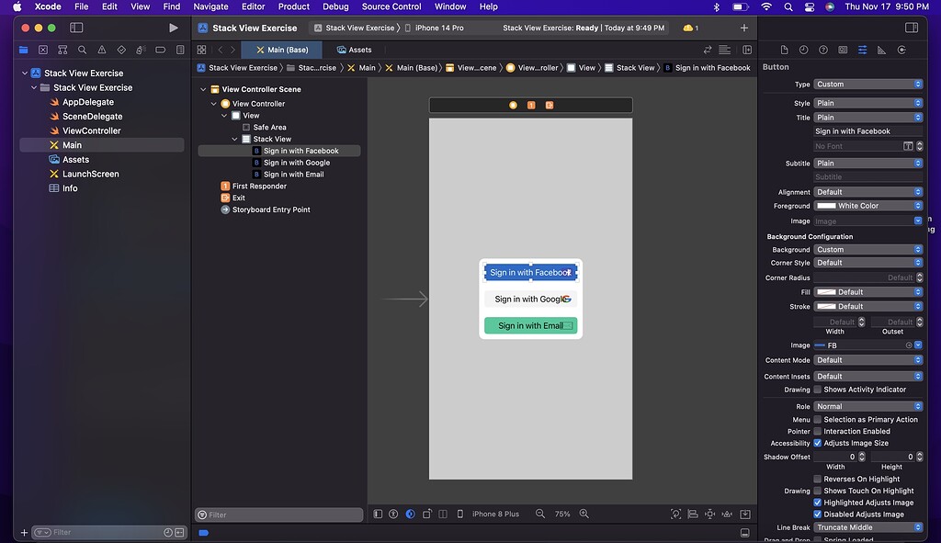Open the Attributes inspector

[862, 50]
